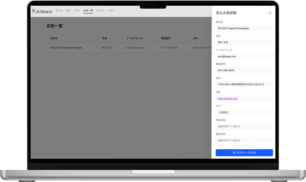Screen dimensions: 306x182
Task: Click the 名前 field showing 榎本 友幸
Action: [x=244, y=42]
